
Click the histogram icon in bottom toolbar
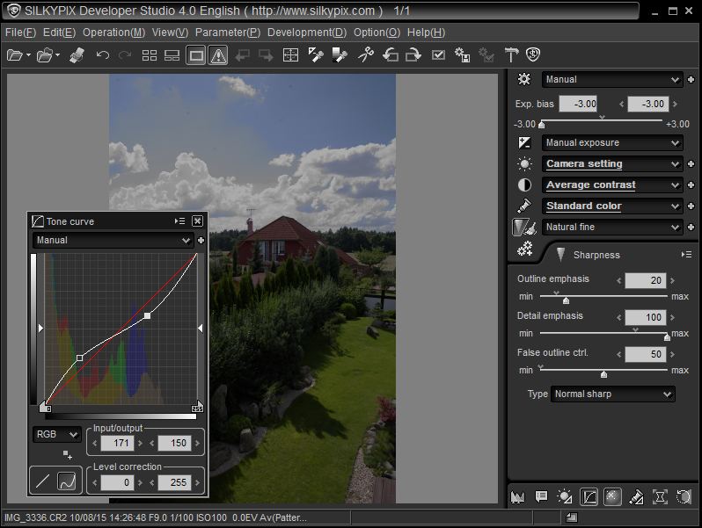tap(517, 496)
